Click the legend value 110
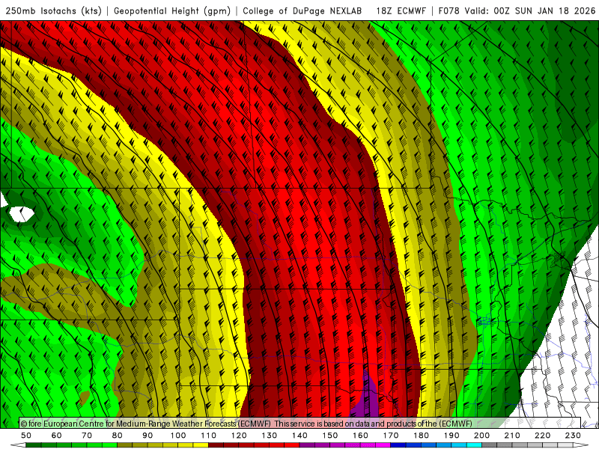 point(208,436)
